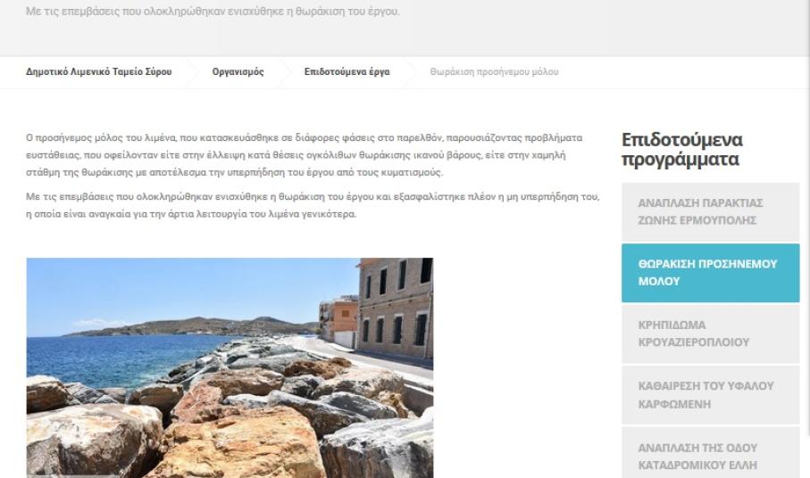
Task: Click the first paragraph about προσήνεμος μόλος
Action: 305,154
